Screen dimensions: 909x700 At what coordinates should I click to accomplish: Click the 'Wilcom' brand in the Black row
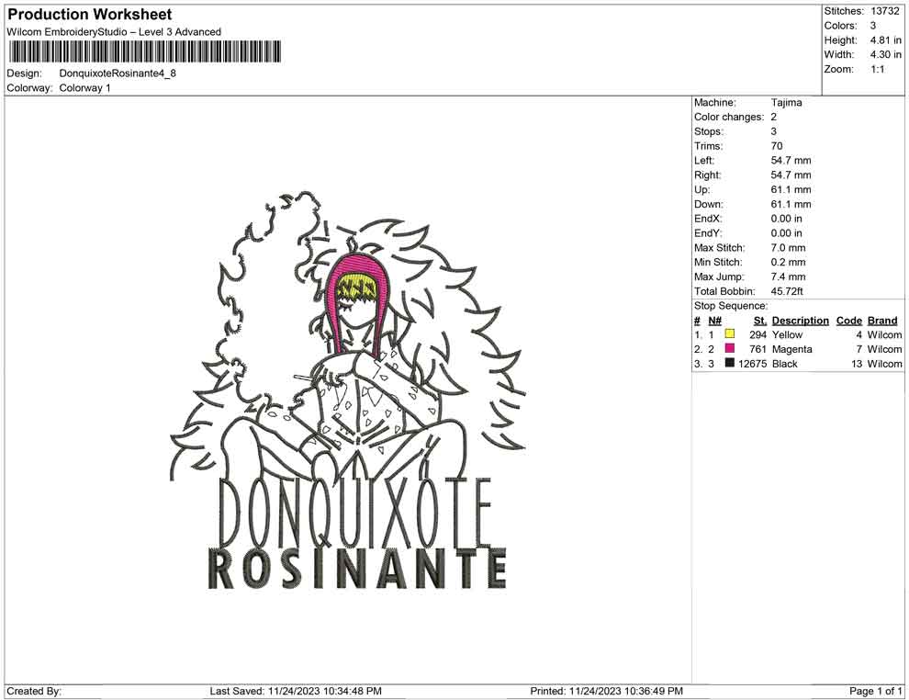(884, 364)
